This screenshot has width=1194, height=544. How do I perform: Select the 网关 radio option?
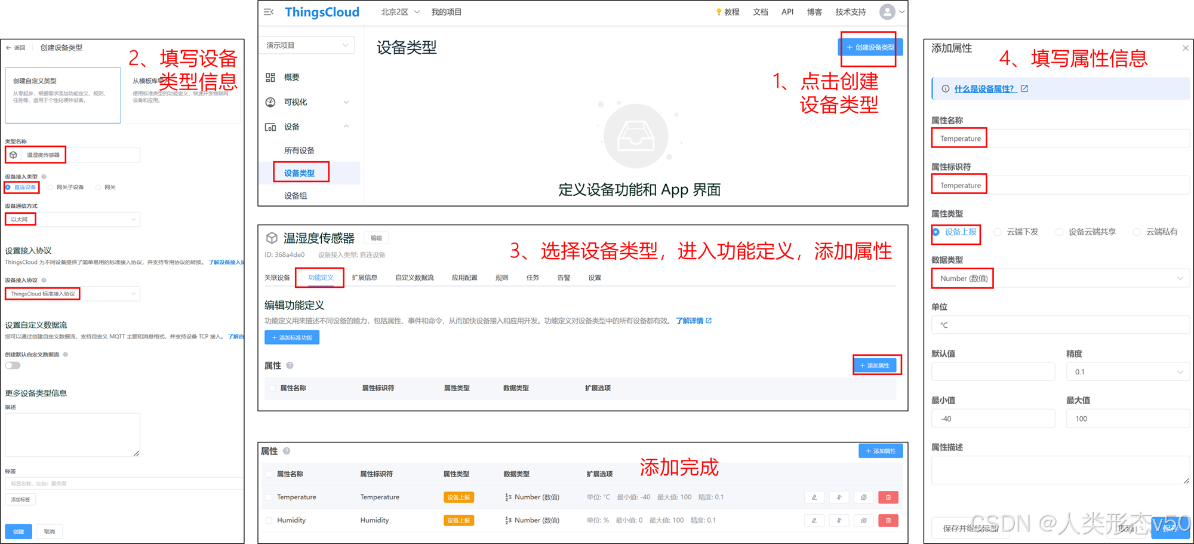99,188
